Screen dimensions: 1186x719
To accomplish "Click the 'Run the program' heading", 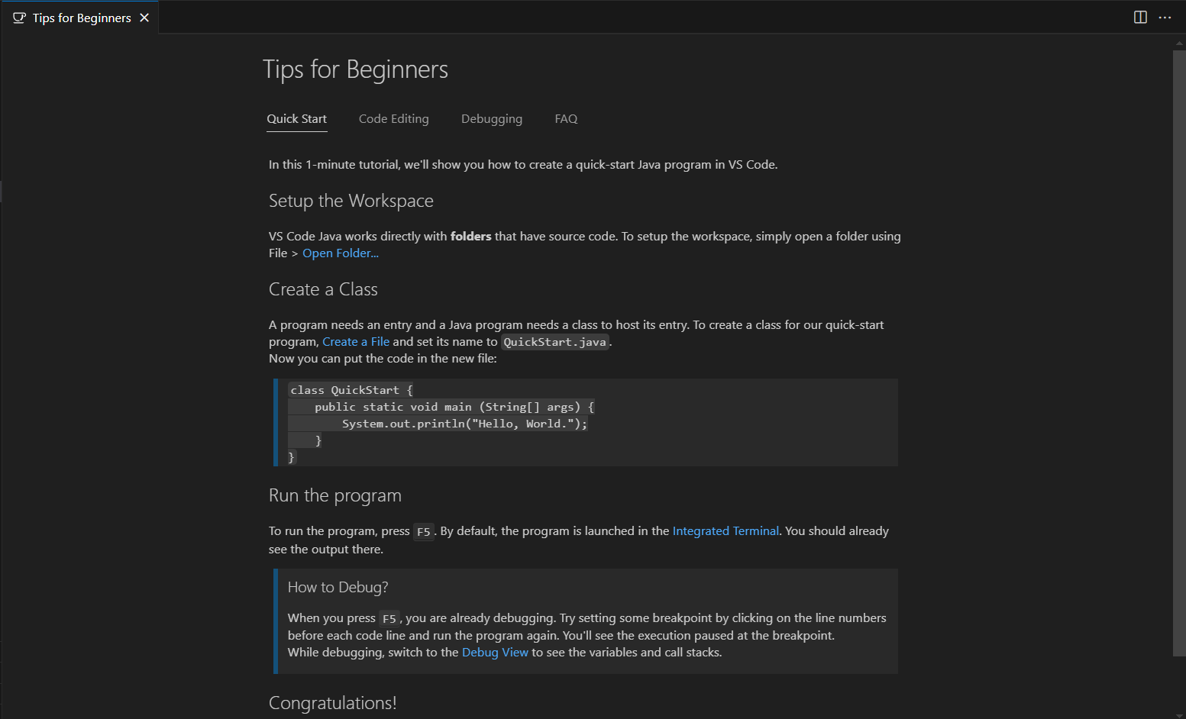I will (x=335, y=495).
